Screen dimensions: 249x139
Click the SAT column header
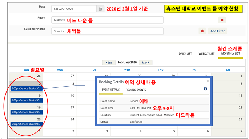(x=228, y=70)
